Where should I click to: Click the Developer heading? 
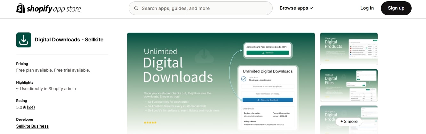pos(25,119)
